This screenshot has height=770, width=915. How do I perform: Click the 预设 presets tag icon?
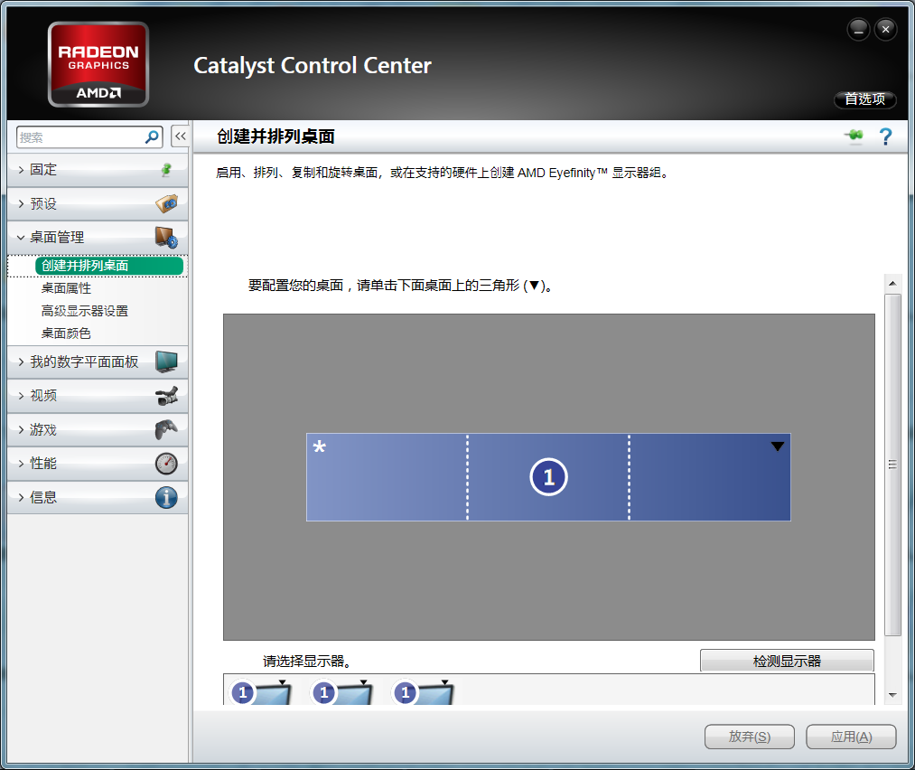click(x=166, y=203)
